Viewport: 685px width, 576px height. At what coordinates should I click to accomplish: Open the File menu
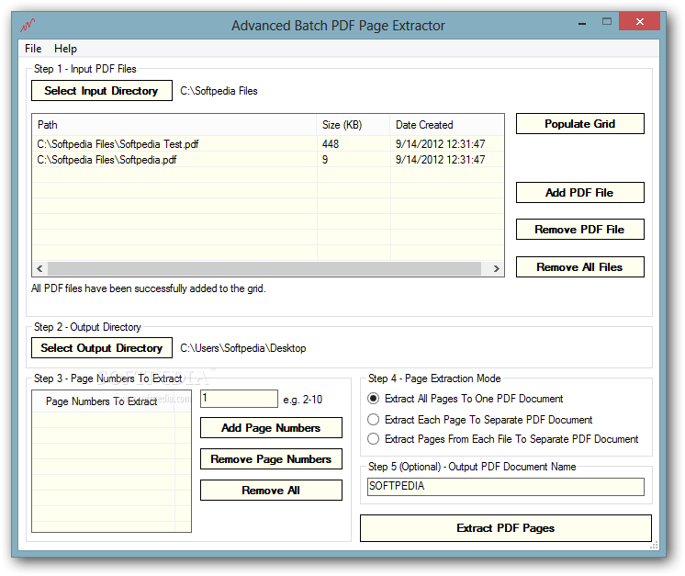point(33,49)
